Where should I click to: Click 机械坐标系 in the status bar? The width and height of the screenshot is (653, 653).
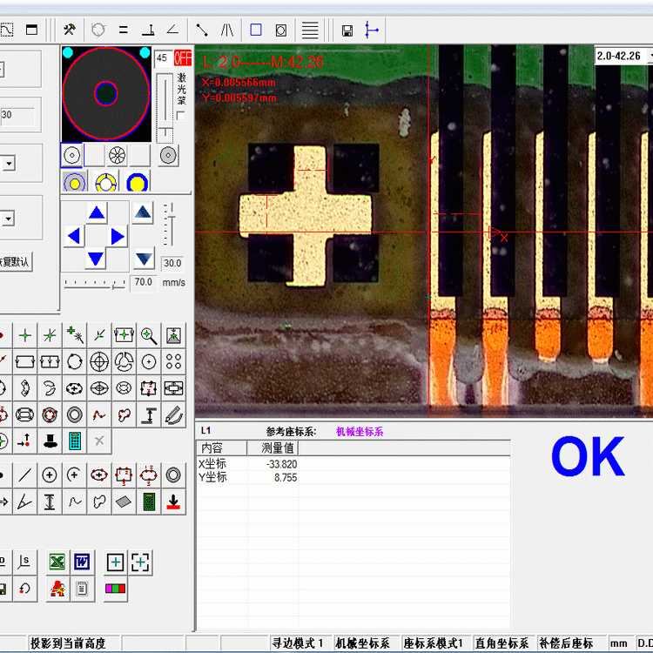pyautogui.click(x=362, y=643)
